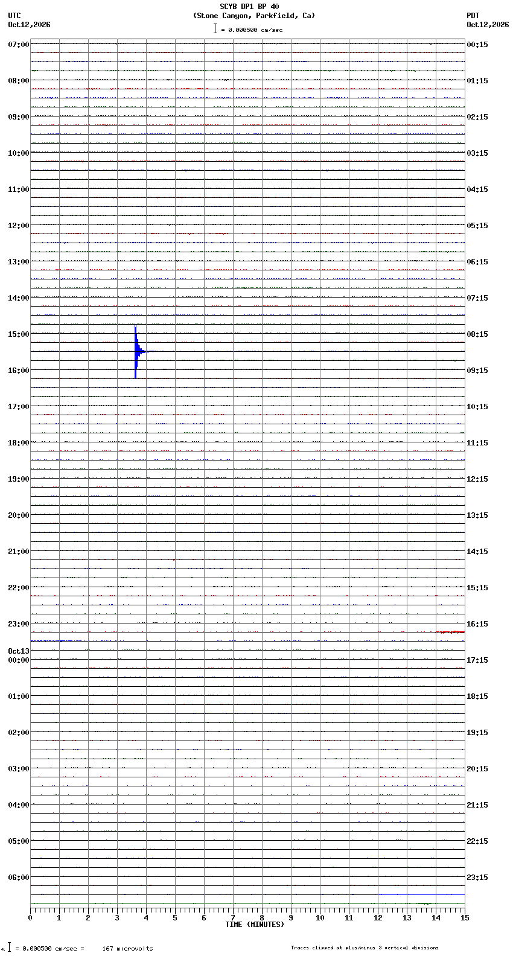513x956 pixels.
Task: Select the 18:00 UTC time label
Action: tap(19, 443)
